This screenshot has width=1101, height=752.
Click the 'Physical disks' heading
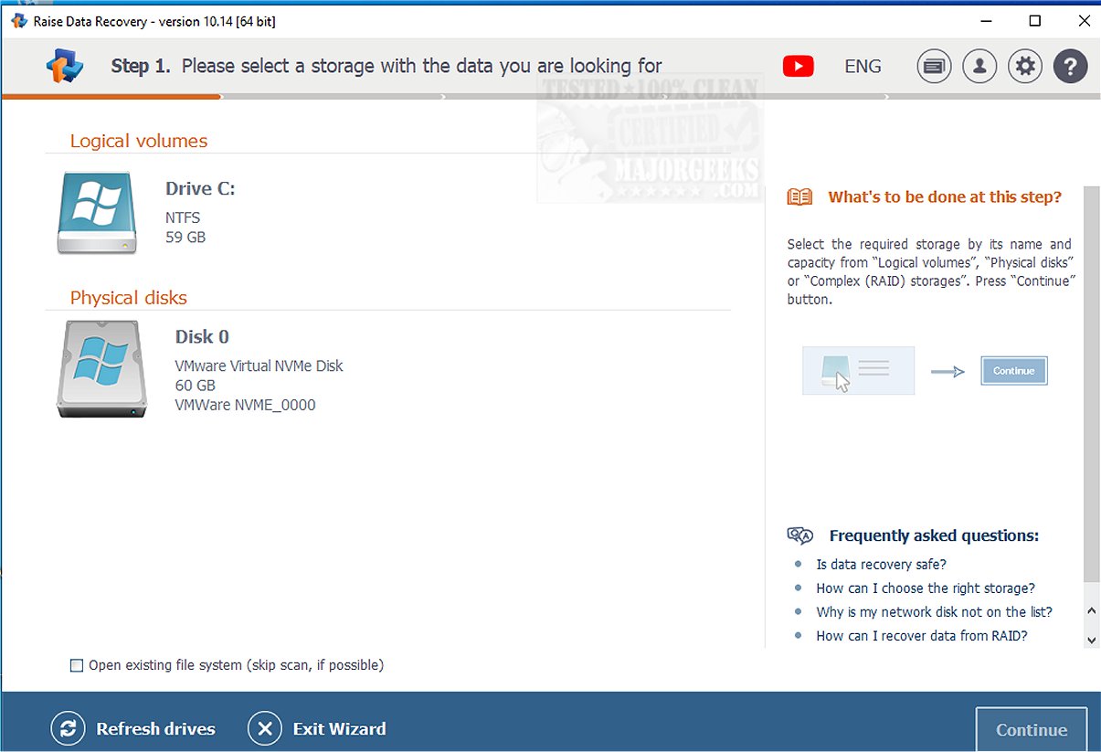[128, 298]
